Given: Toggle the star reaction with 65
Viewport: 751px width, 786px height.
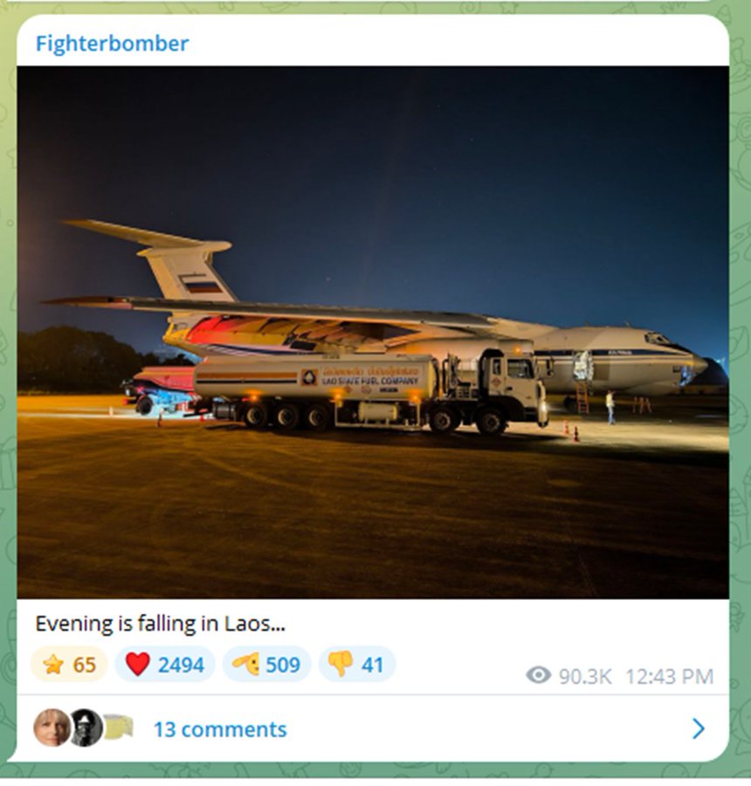Looking at the screenshot, I should pos(69,665).
